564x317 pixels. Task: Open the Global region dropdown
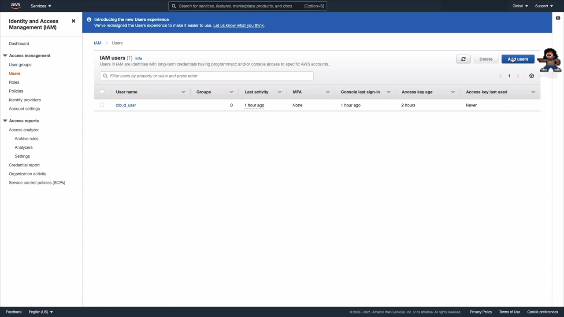(520, 6)
